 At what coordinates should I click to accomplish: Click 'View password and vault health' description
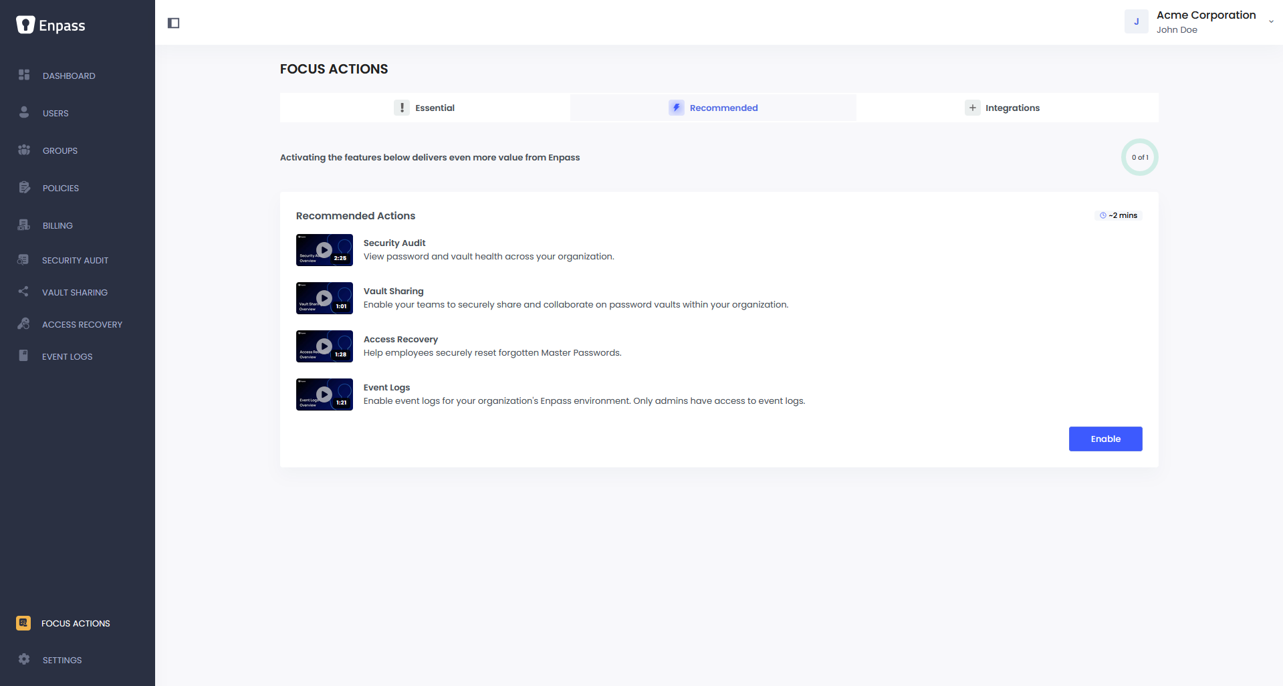point(489,256)
